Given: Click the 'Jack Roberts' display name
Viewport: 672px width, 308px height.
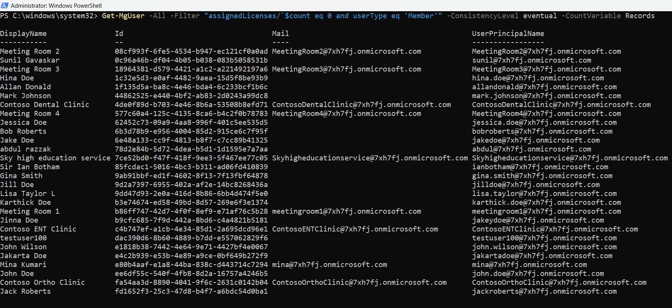Looking at the screenshot, I should pyautogui.click(x=26, y=291).
